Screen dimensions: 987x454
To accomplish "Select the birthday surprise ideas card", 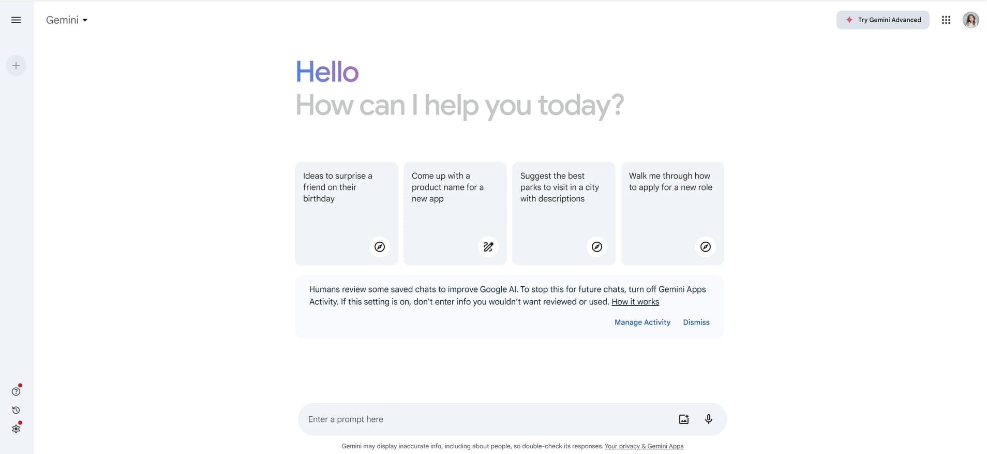I will [x=346, y=213].
